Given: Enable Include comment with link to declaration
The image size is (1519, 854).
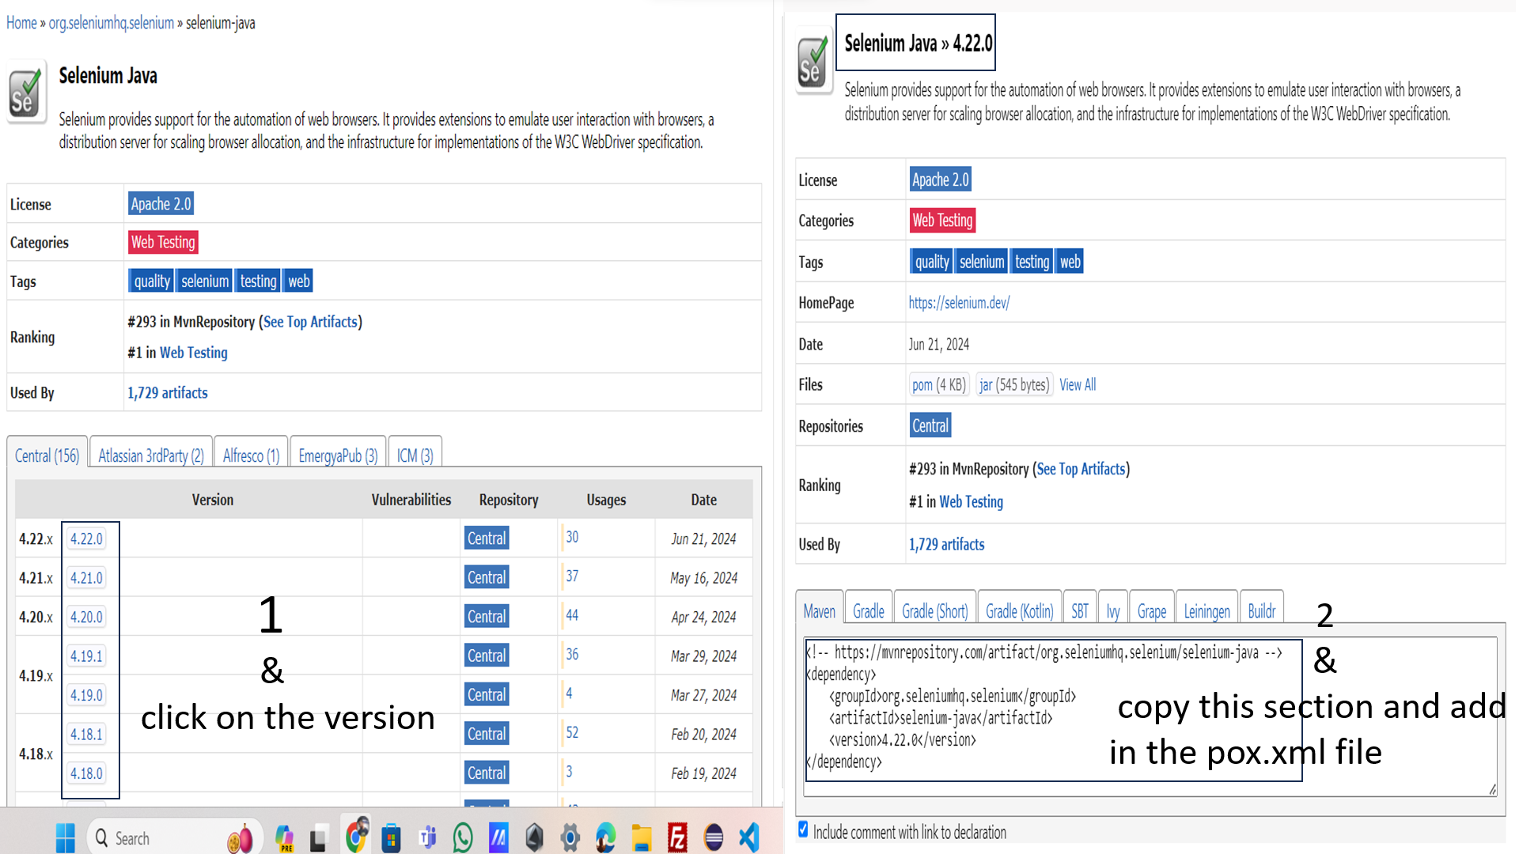Looking at the screenshot, I should click(x=803, y=829).
